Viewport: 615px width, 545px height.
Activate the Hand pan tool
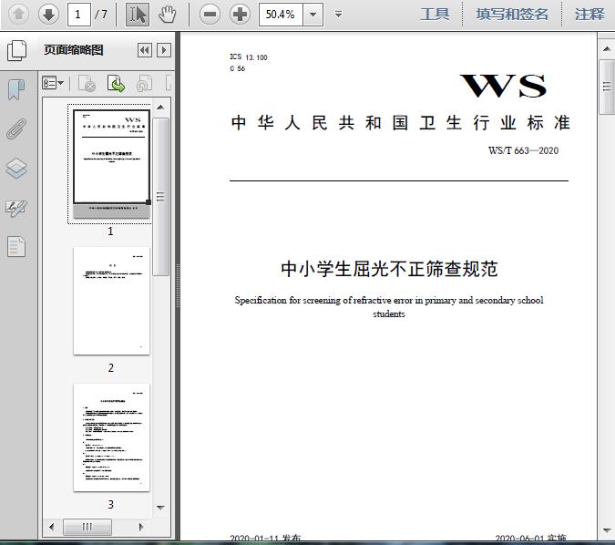(x=168, y=15)
